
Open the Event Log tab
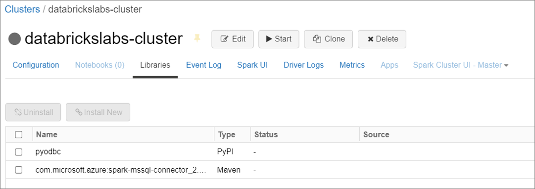(x=204, y=65)
